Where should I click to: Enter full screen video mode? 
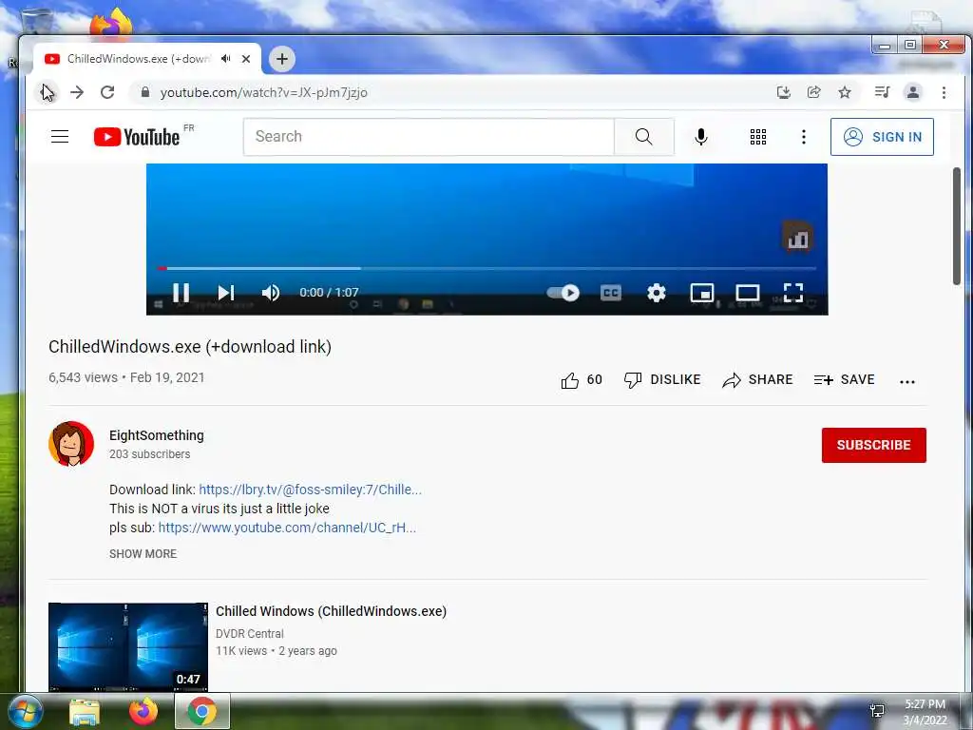[793, 293]
